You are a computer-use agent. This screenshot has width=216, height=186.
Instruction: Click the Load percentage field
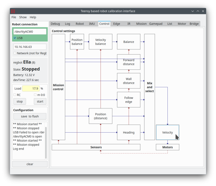click(31, 88)
